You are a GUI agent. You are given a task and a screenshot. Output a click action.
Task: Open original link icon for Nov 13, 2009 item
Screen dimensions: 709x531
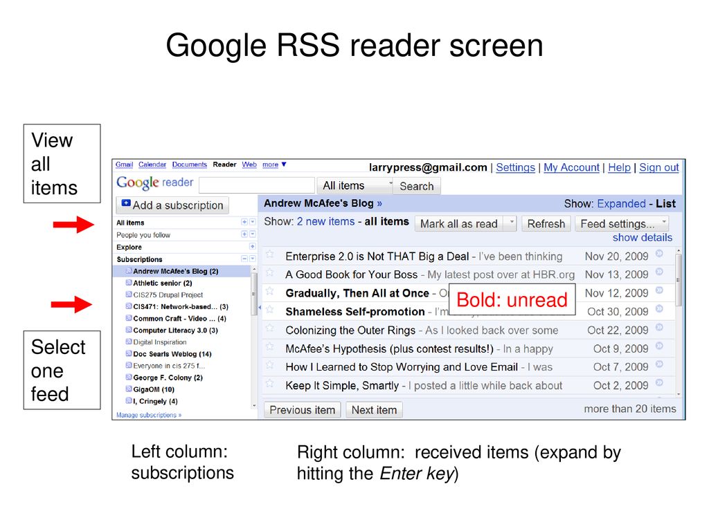point(659,272)
